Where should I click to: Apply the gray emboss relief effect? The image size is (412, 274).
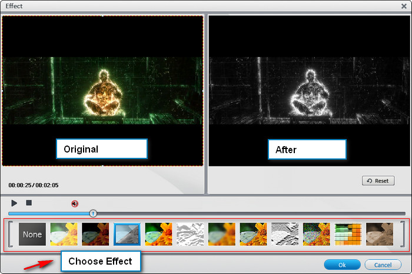(x=285, y=234)
